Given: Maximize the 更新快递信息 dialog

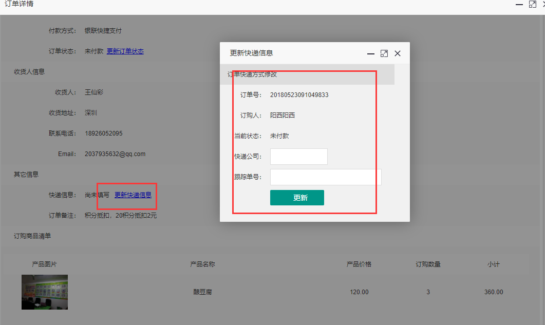Looking at the screenshot, I should 384,53.
